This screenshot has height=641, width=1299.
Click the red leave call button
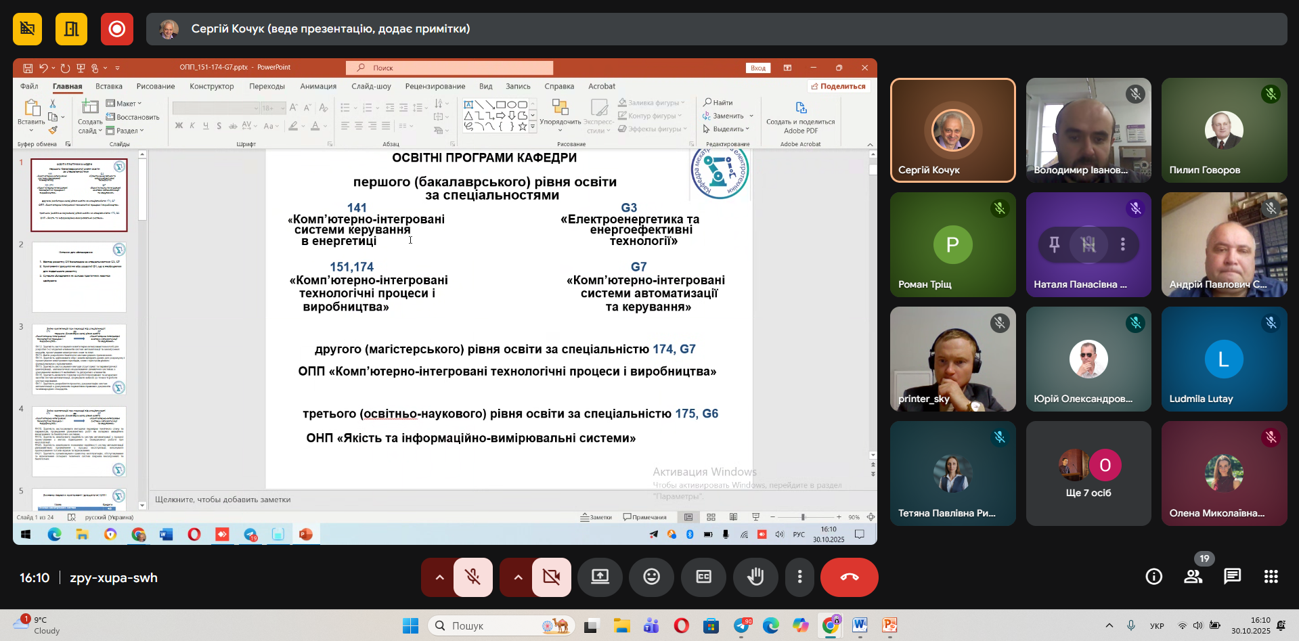(849, 577)
